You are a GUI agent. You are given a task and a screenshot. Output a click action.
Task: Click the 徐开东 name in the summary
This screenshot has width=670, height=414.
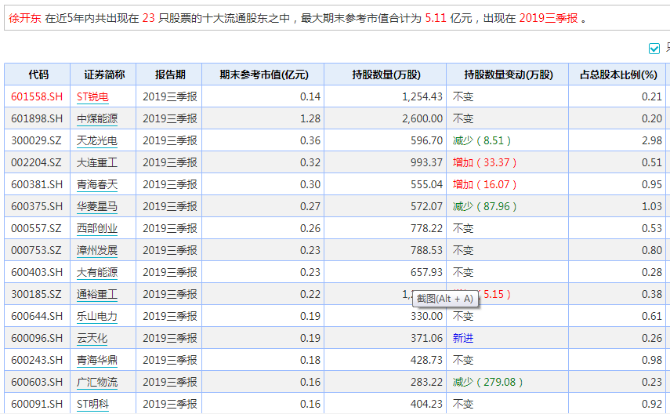point(25,18)
